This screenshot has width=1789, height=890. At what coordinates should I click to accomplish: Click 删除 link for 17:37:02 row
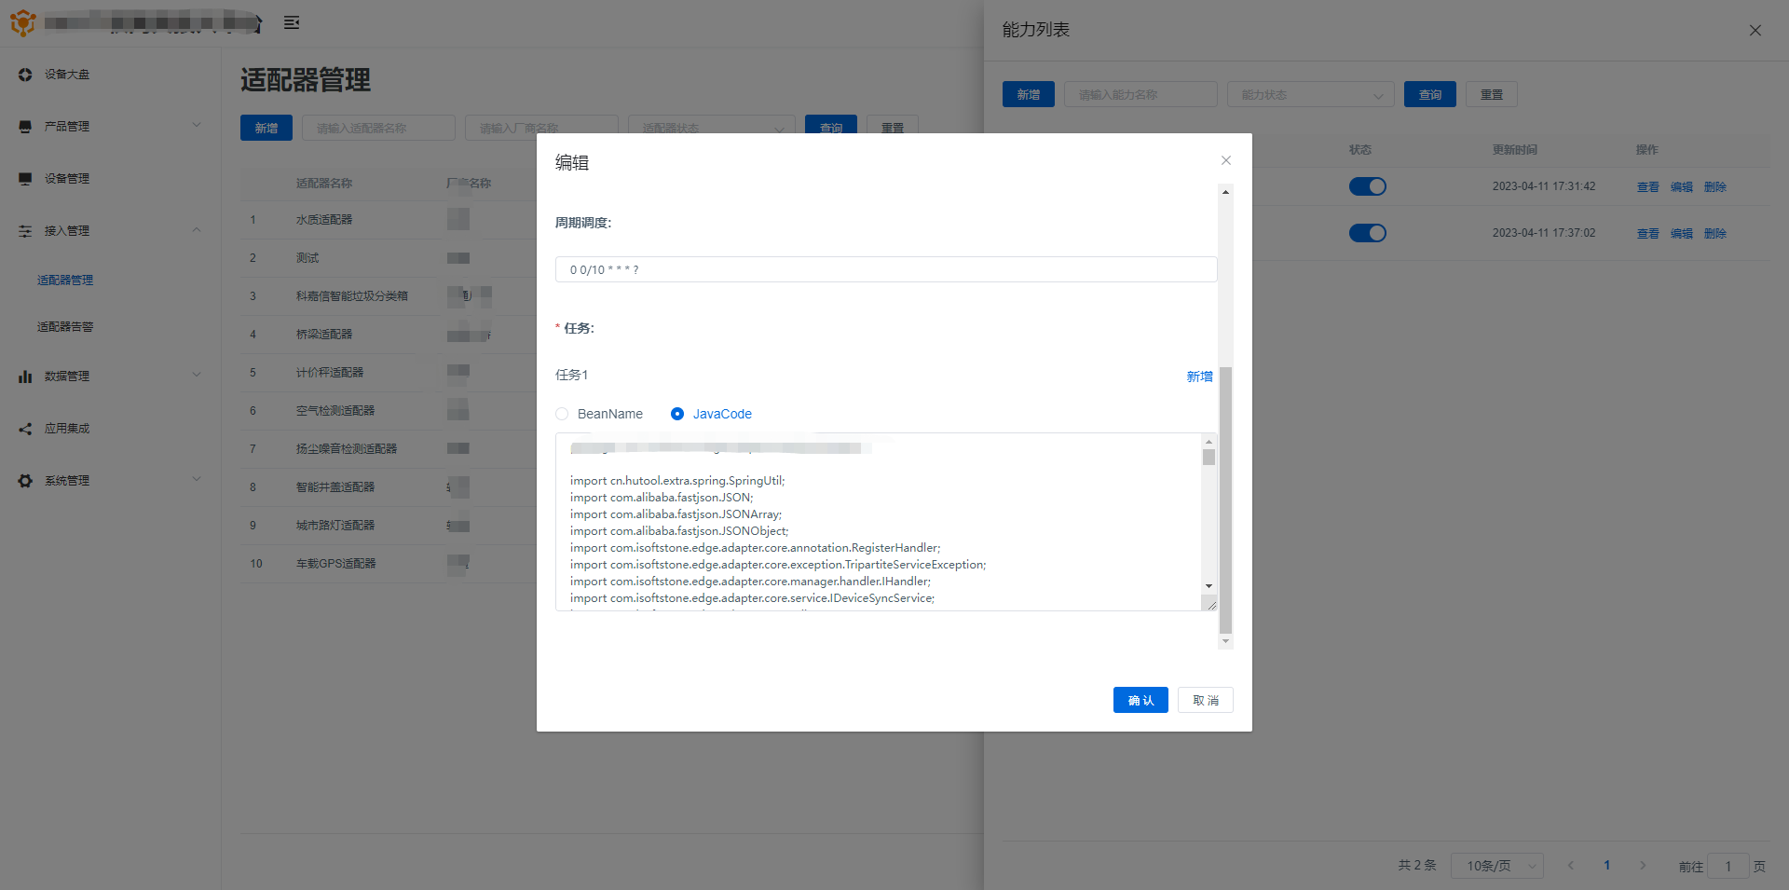pyautogui.click(x=1715, y=233)
